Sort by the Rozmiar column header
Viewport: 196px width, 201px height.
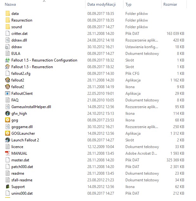click(x=170, y=4)
